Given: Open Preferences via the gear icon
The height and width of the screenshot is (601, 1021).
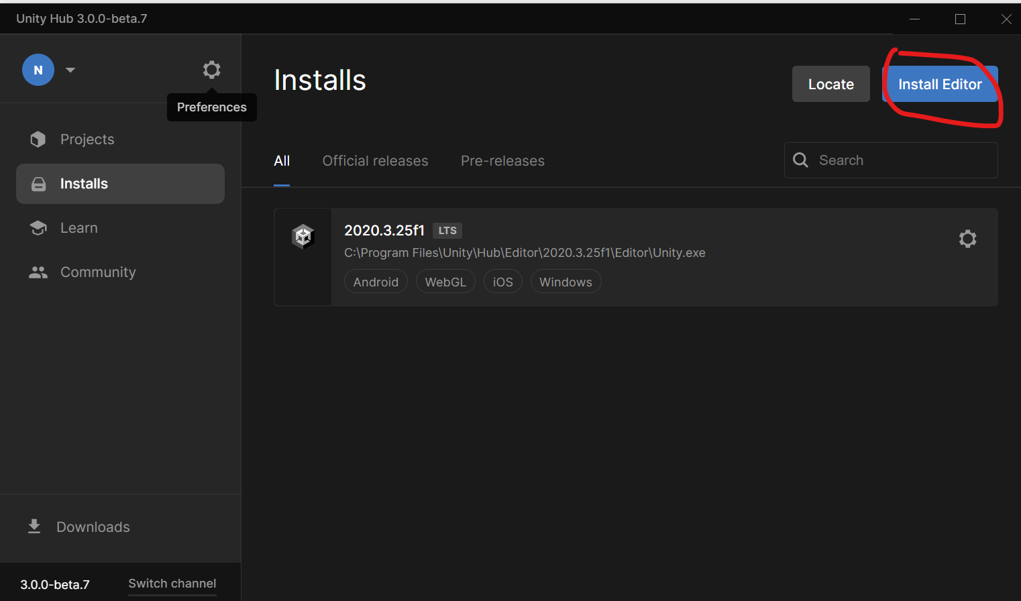Looking at the screenshot, I should tap(211, 70).
